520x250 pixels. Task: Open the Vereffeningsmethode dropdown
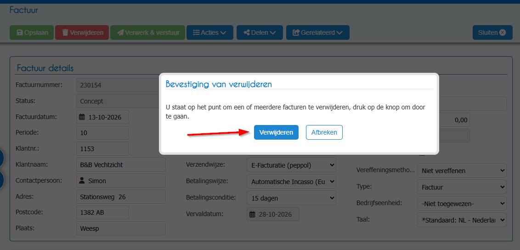(462, 171)
